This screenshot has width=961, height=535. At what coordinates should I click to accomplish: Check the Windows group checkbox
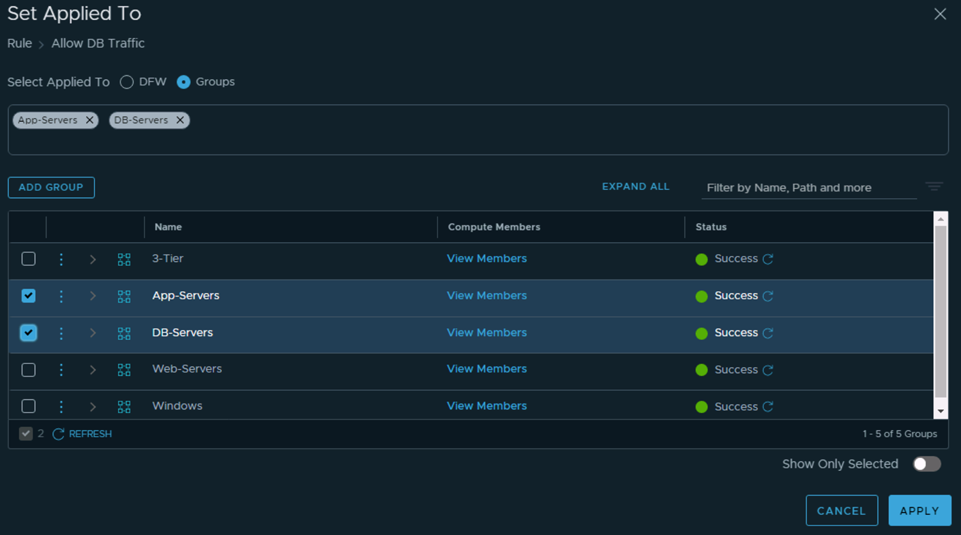pyautogui.click(x=28, y=406)
